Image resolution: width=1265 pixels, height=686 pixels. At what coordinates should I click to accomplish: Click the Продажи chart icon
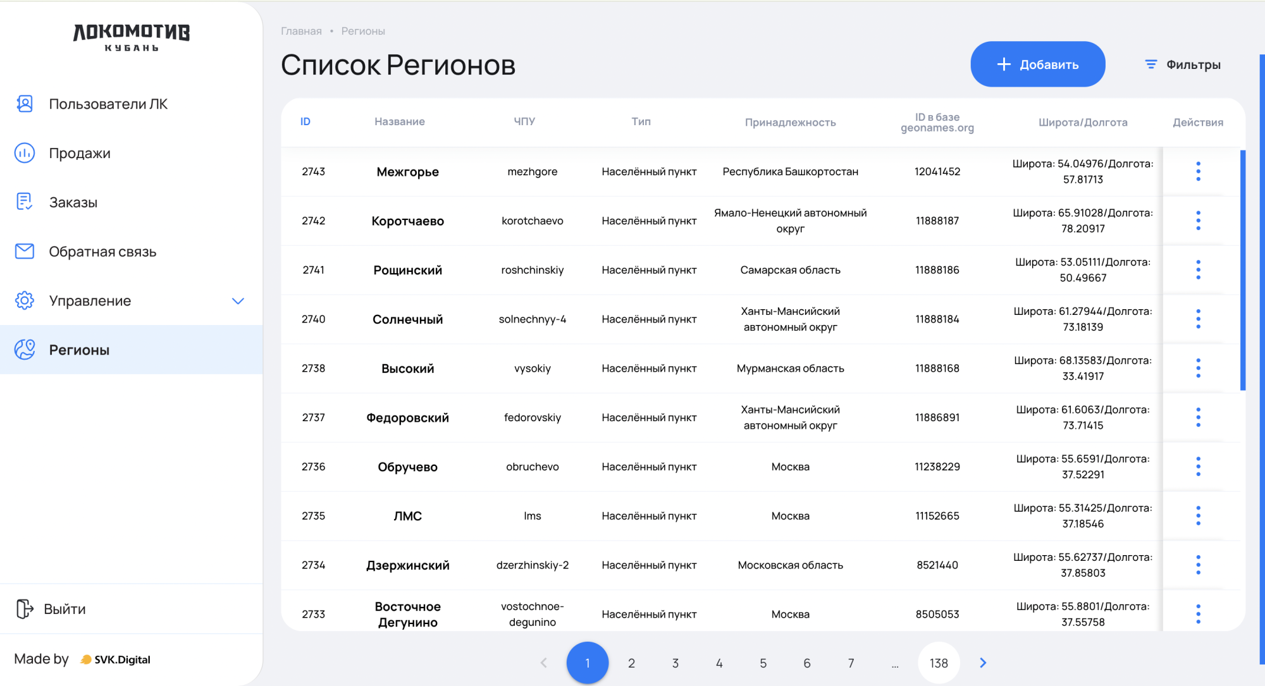click(25, 153)
